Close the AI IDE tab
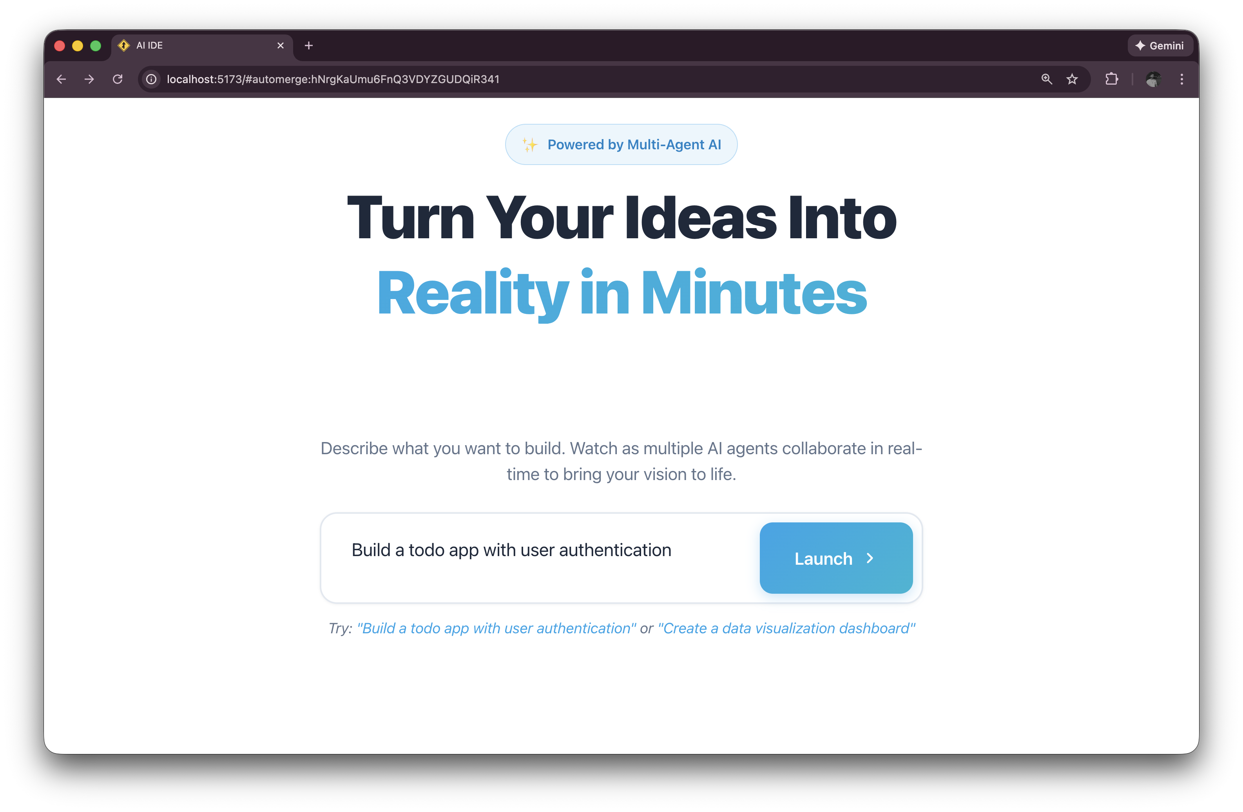Viewport: 1243px width, 812px height. pyautogui.click(x=281, y=46)
